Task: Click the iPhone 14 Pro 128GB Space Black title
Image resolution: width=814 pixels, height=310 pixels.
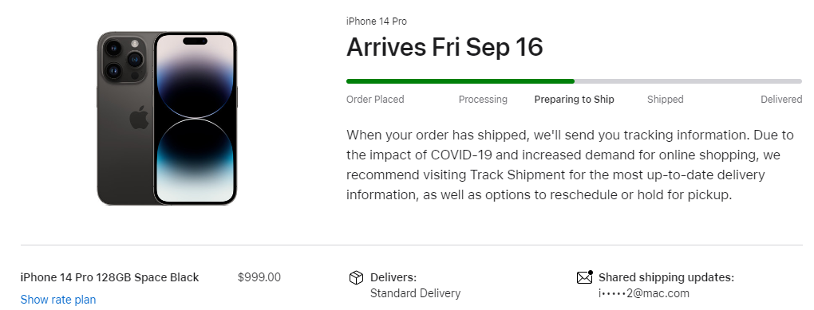Action: pos(109,277)
